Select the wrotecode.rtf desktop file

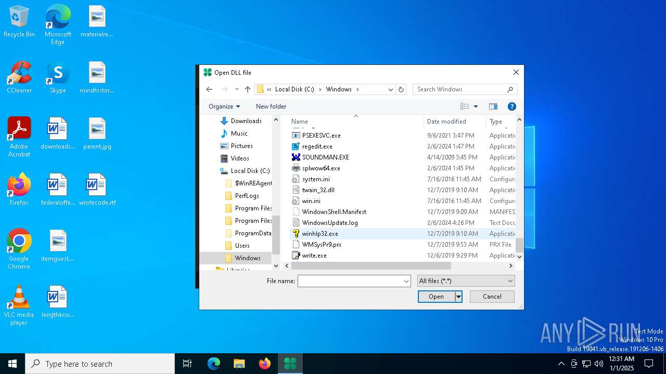point(97,190)
